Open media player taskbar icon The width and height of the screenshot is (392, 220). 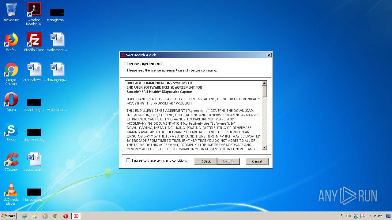click(x=45, y=216)
